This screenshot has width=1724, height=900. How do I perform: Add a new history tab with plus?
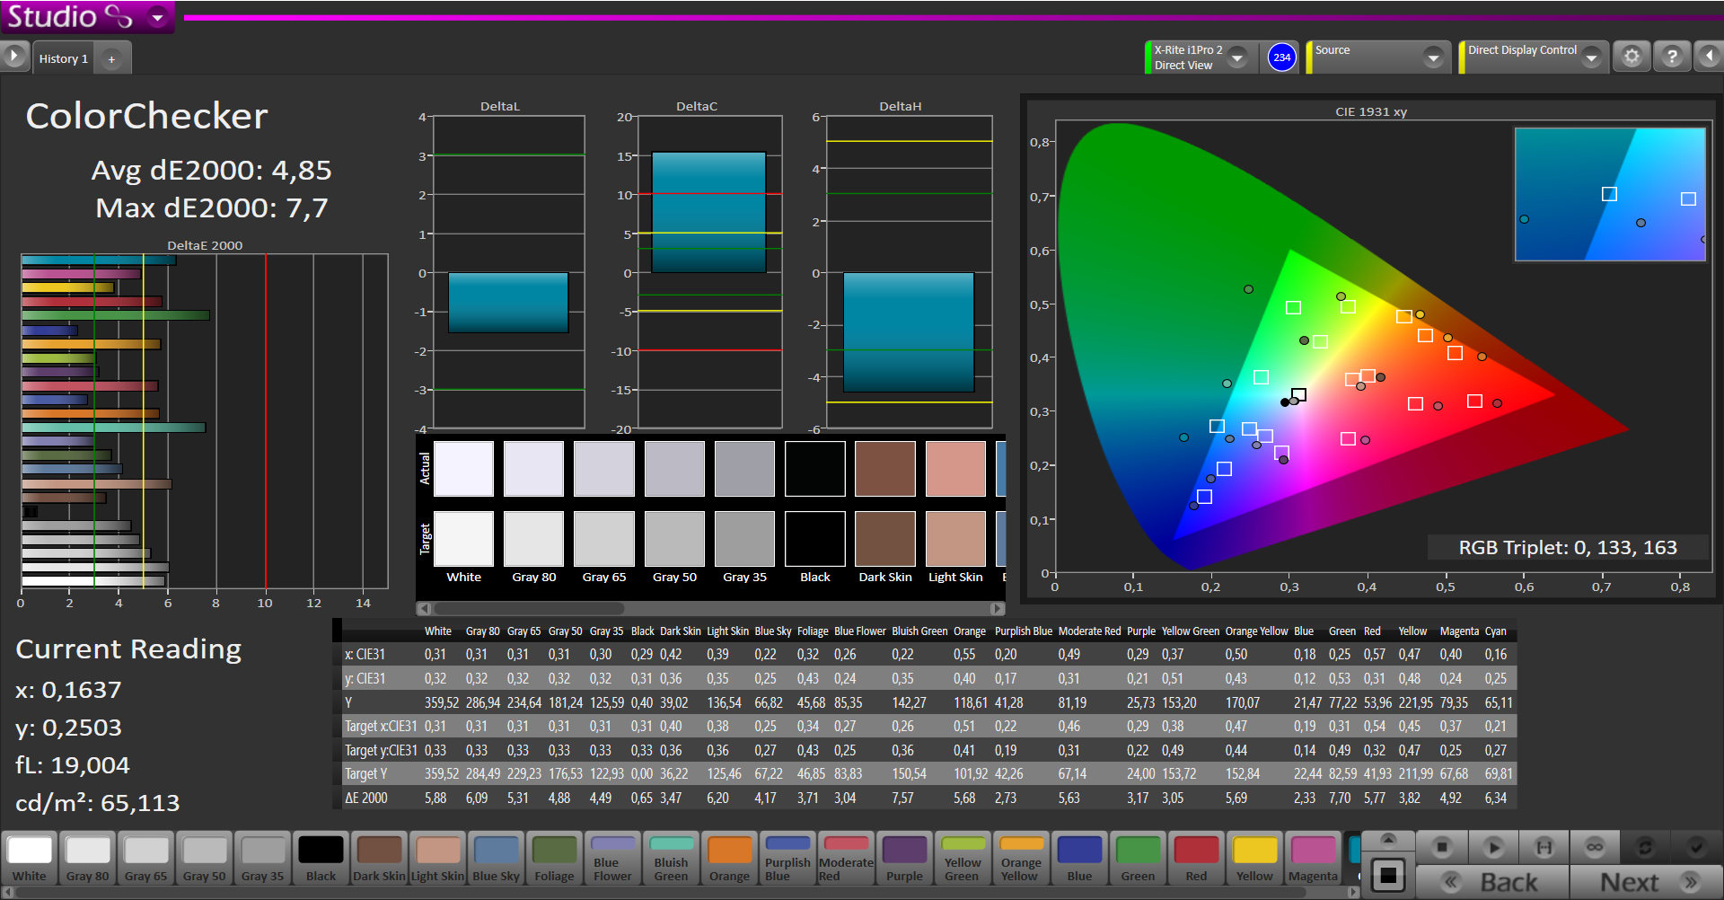coord(111,59)
